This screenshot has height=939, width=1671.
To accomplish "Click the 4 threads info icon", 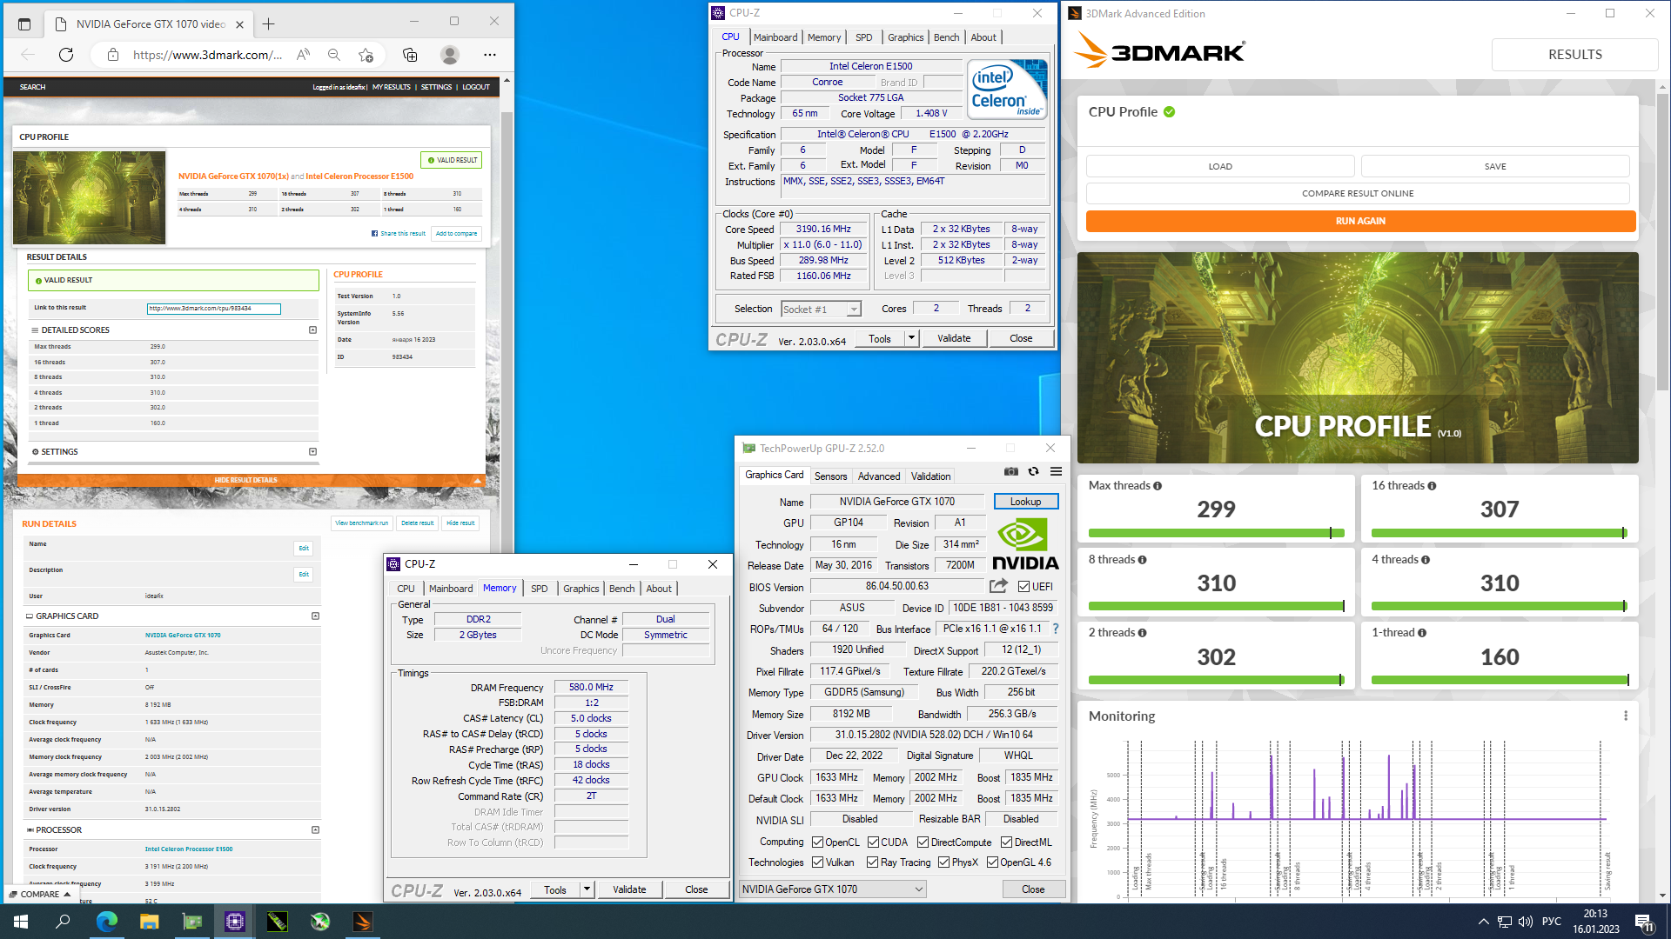I will click(1426, 560).
